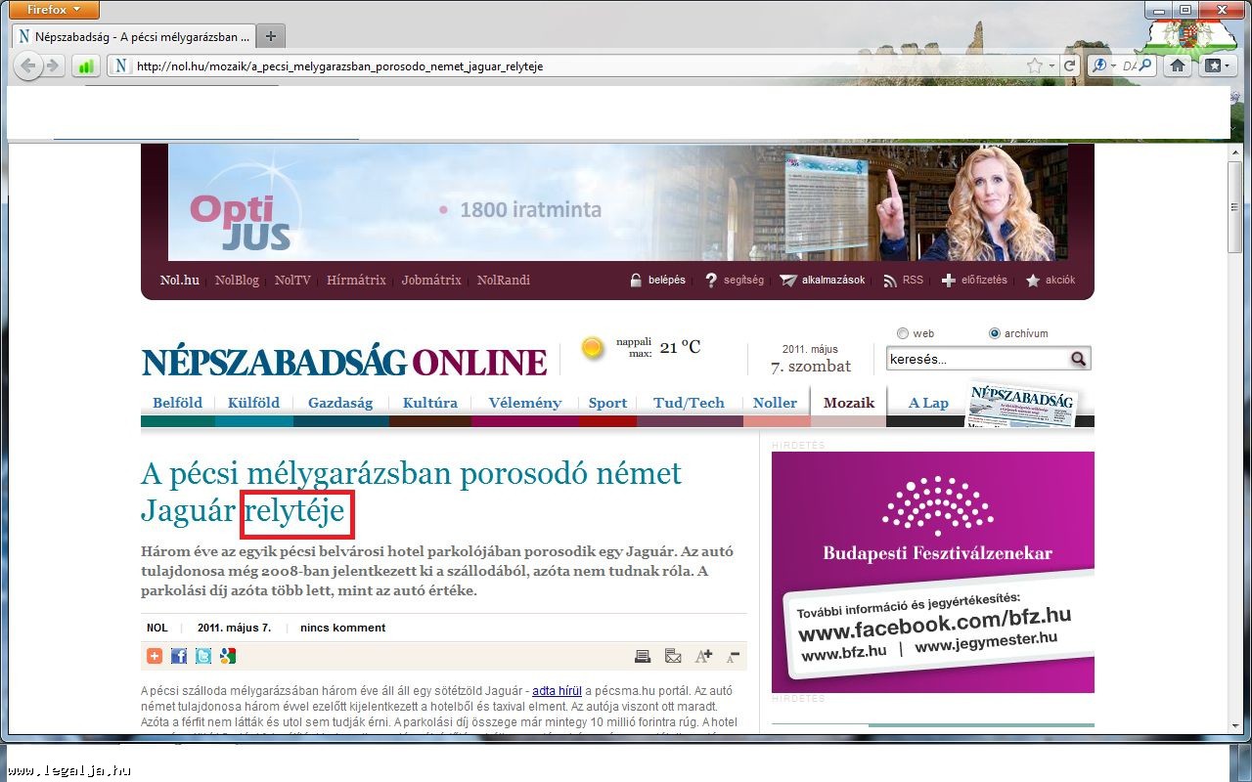Select the web search radio button

903,333
